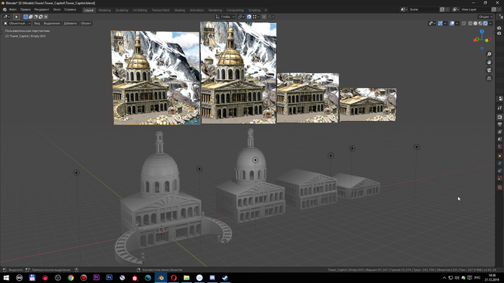Image resolution: width=504 pixels, height=283 pixels.
Task: Add a new workspace with plus icon
Action: click(x=266, y=10)
